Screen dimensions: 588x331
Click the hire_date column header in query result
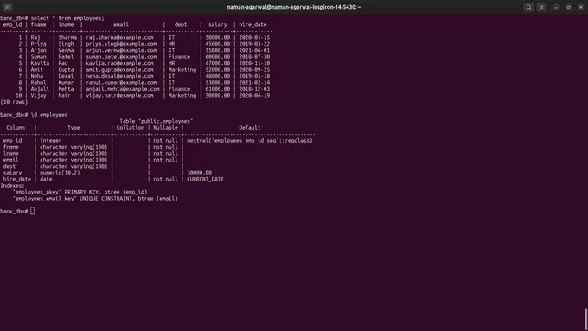252,24
